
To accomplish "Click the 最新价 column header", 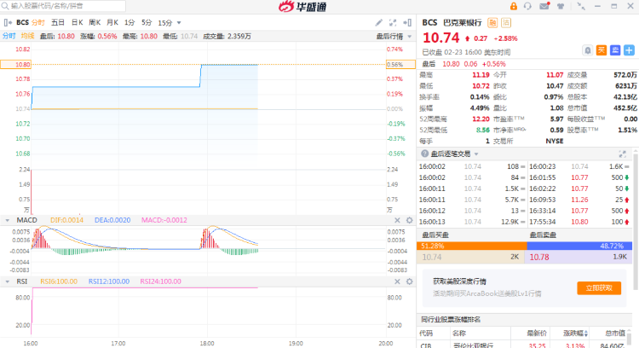I will [536, 333].
